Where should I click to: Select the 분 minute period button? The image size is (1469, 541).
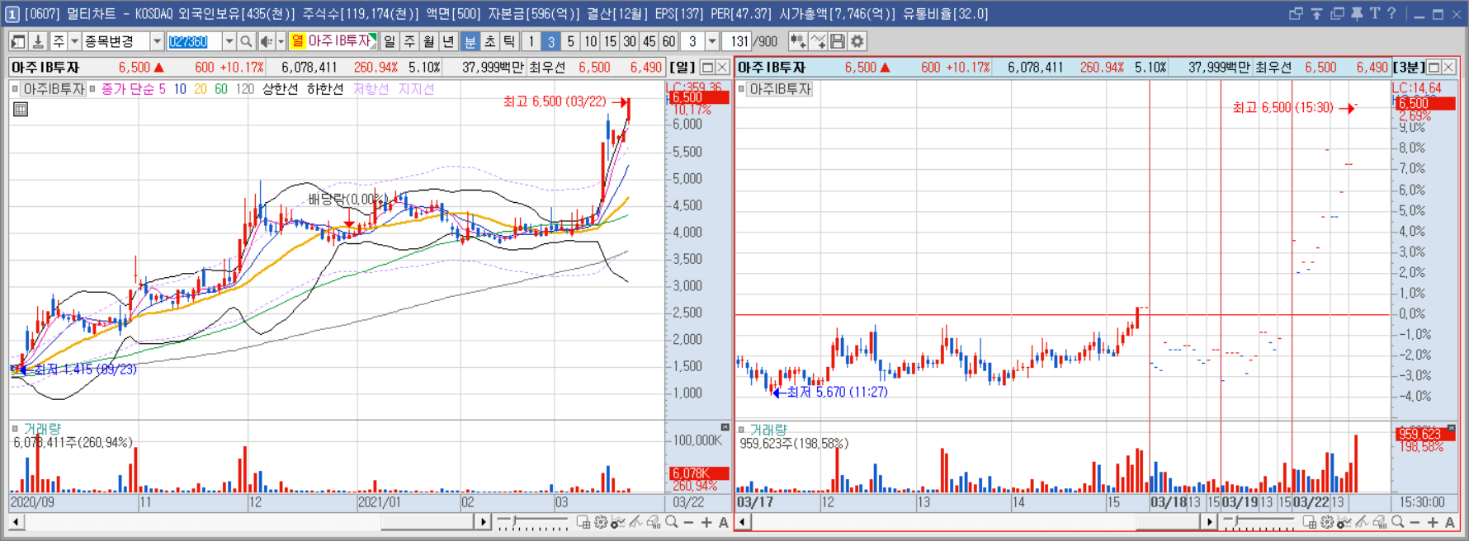coord(470,41)
